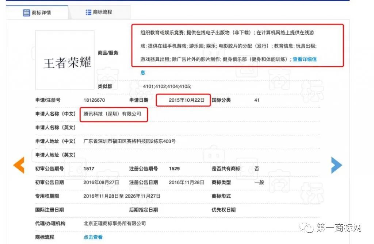Click the 国际注册日期 label

coord(50,210)
